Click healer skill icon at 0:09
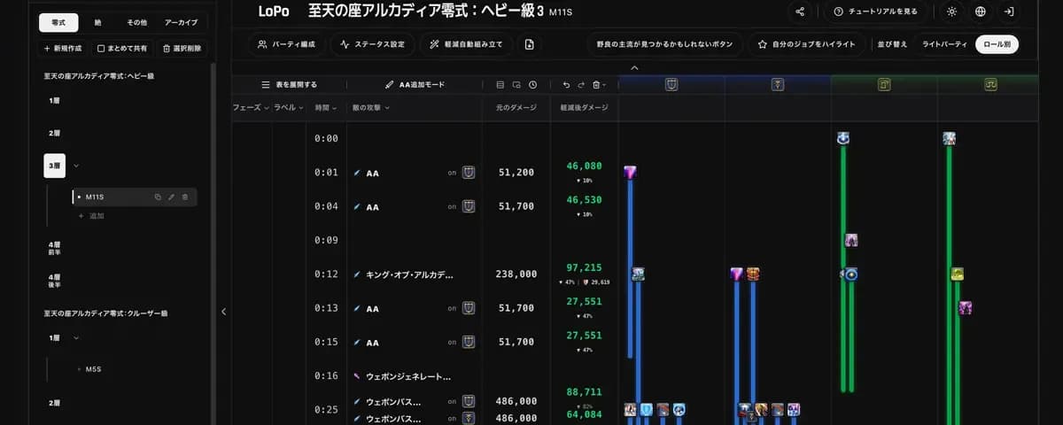This screenshot has height=425, width=1063. click(x=851, y=240)
